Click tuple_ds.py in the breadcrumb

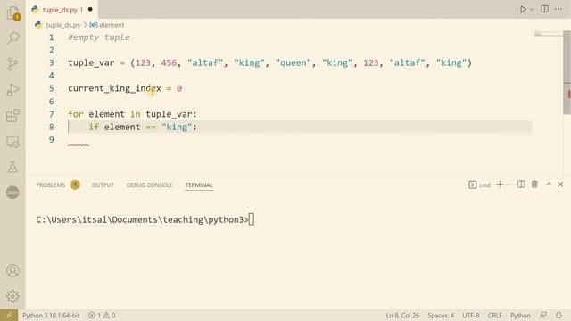63,25
